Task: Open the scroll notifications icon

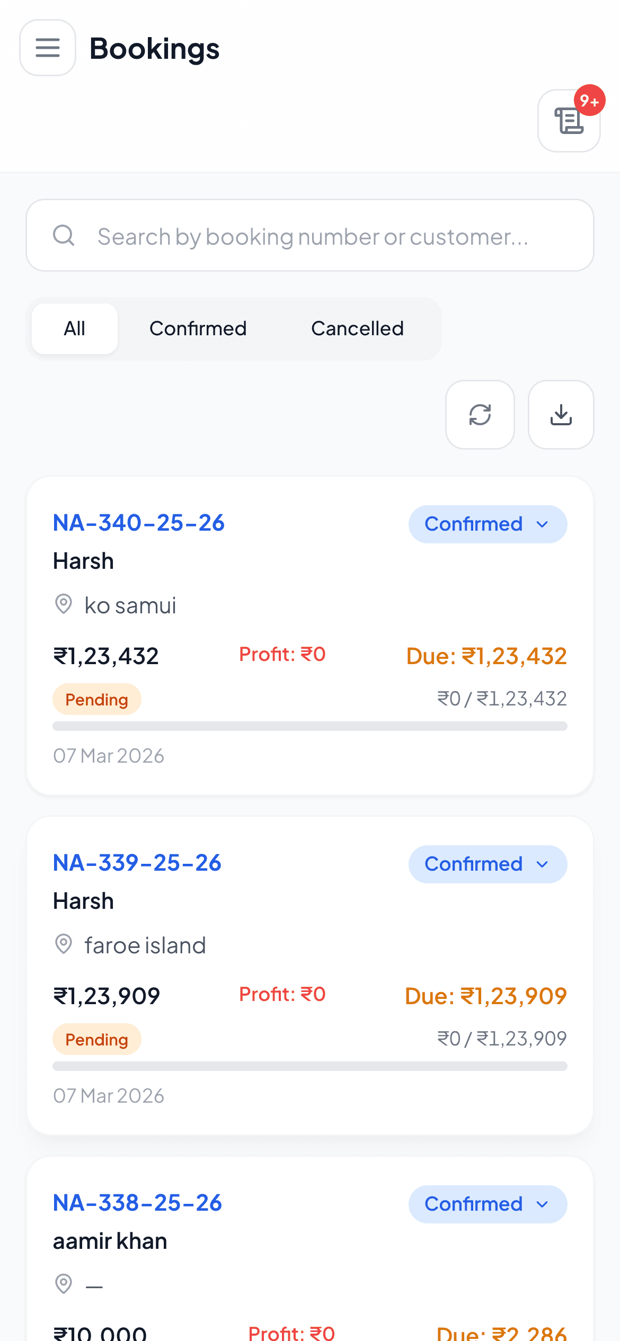Action: [x=569, y=121]
